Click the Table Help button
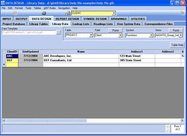The image size is (187, 136). [177, 45]
